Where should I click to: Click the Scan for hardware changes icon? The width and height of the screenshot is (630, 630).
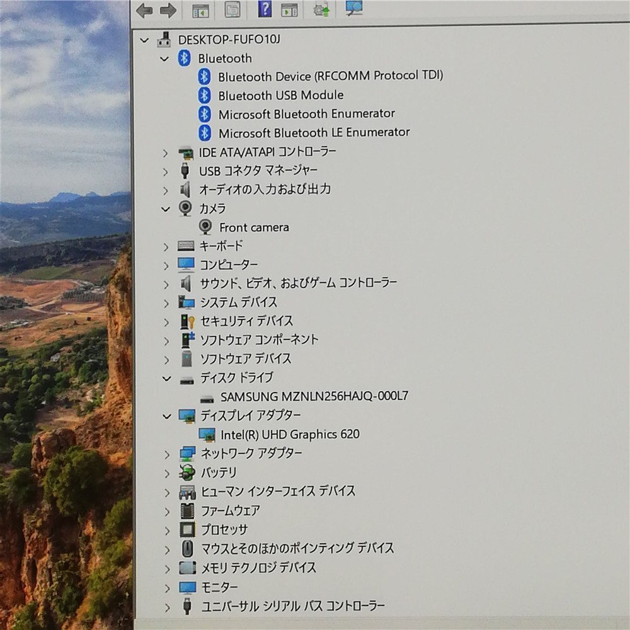[354, 8]
